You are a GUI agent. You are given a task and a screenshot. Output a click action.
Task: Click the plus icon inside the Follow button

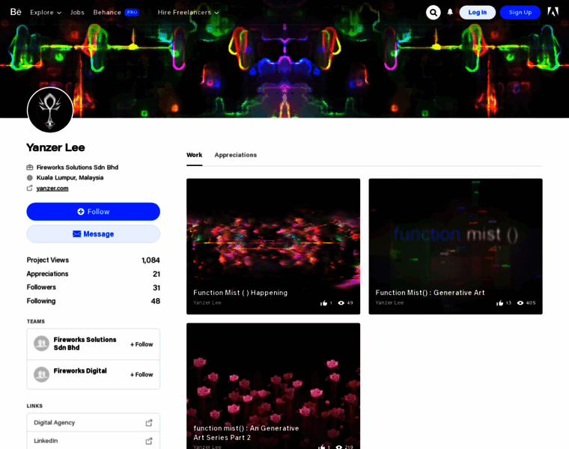pyautogui.click(x=81, y=212)
